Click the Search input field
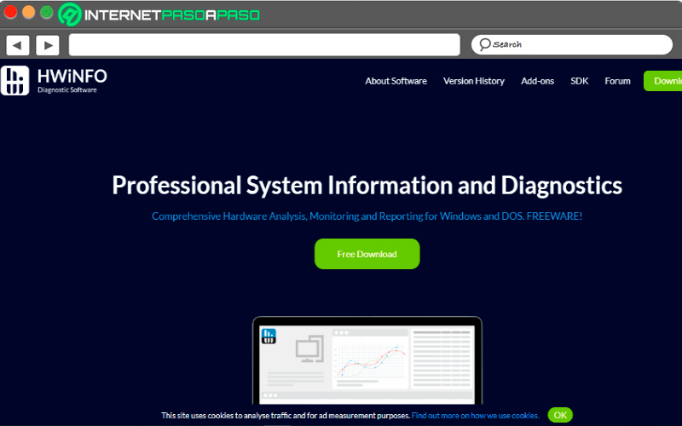The width and height of the screenshot is (682, 426). click(572, 45)
